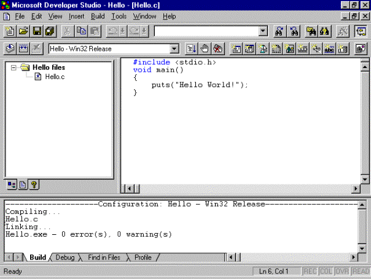Click the Save All multiple-disks icon
The image size is (371, 279).
(50, 31)
